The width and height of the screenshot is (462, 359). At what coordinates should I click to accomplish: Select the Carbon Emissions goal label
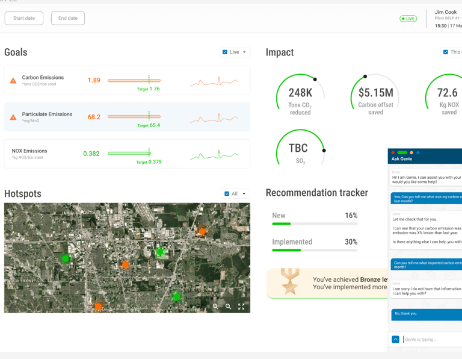click(x=43, y=77)
